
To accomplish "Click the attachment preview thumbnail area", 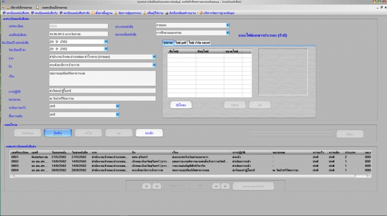I will click(x=283, y=71).
